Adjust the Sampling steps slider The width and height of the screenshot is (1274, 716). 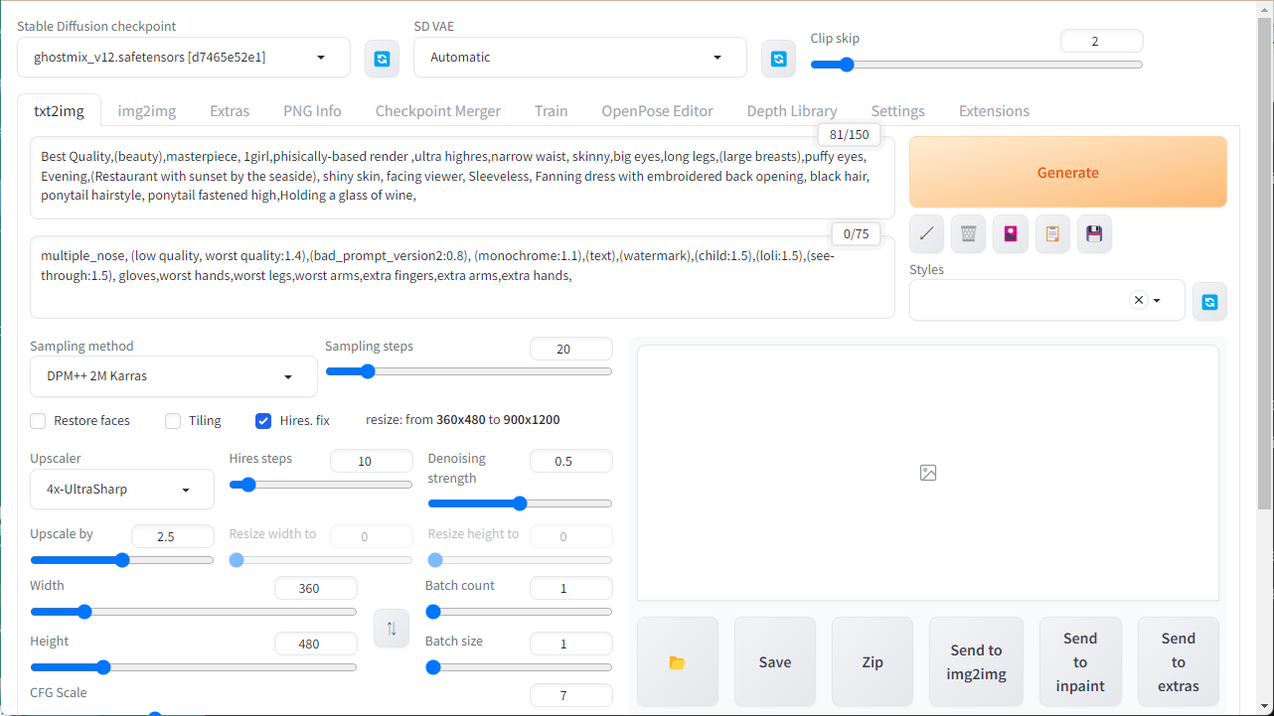(368, 371)
